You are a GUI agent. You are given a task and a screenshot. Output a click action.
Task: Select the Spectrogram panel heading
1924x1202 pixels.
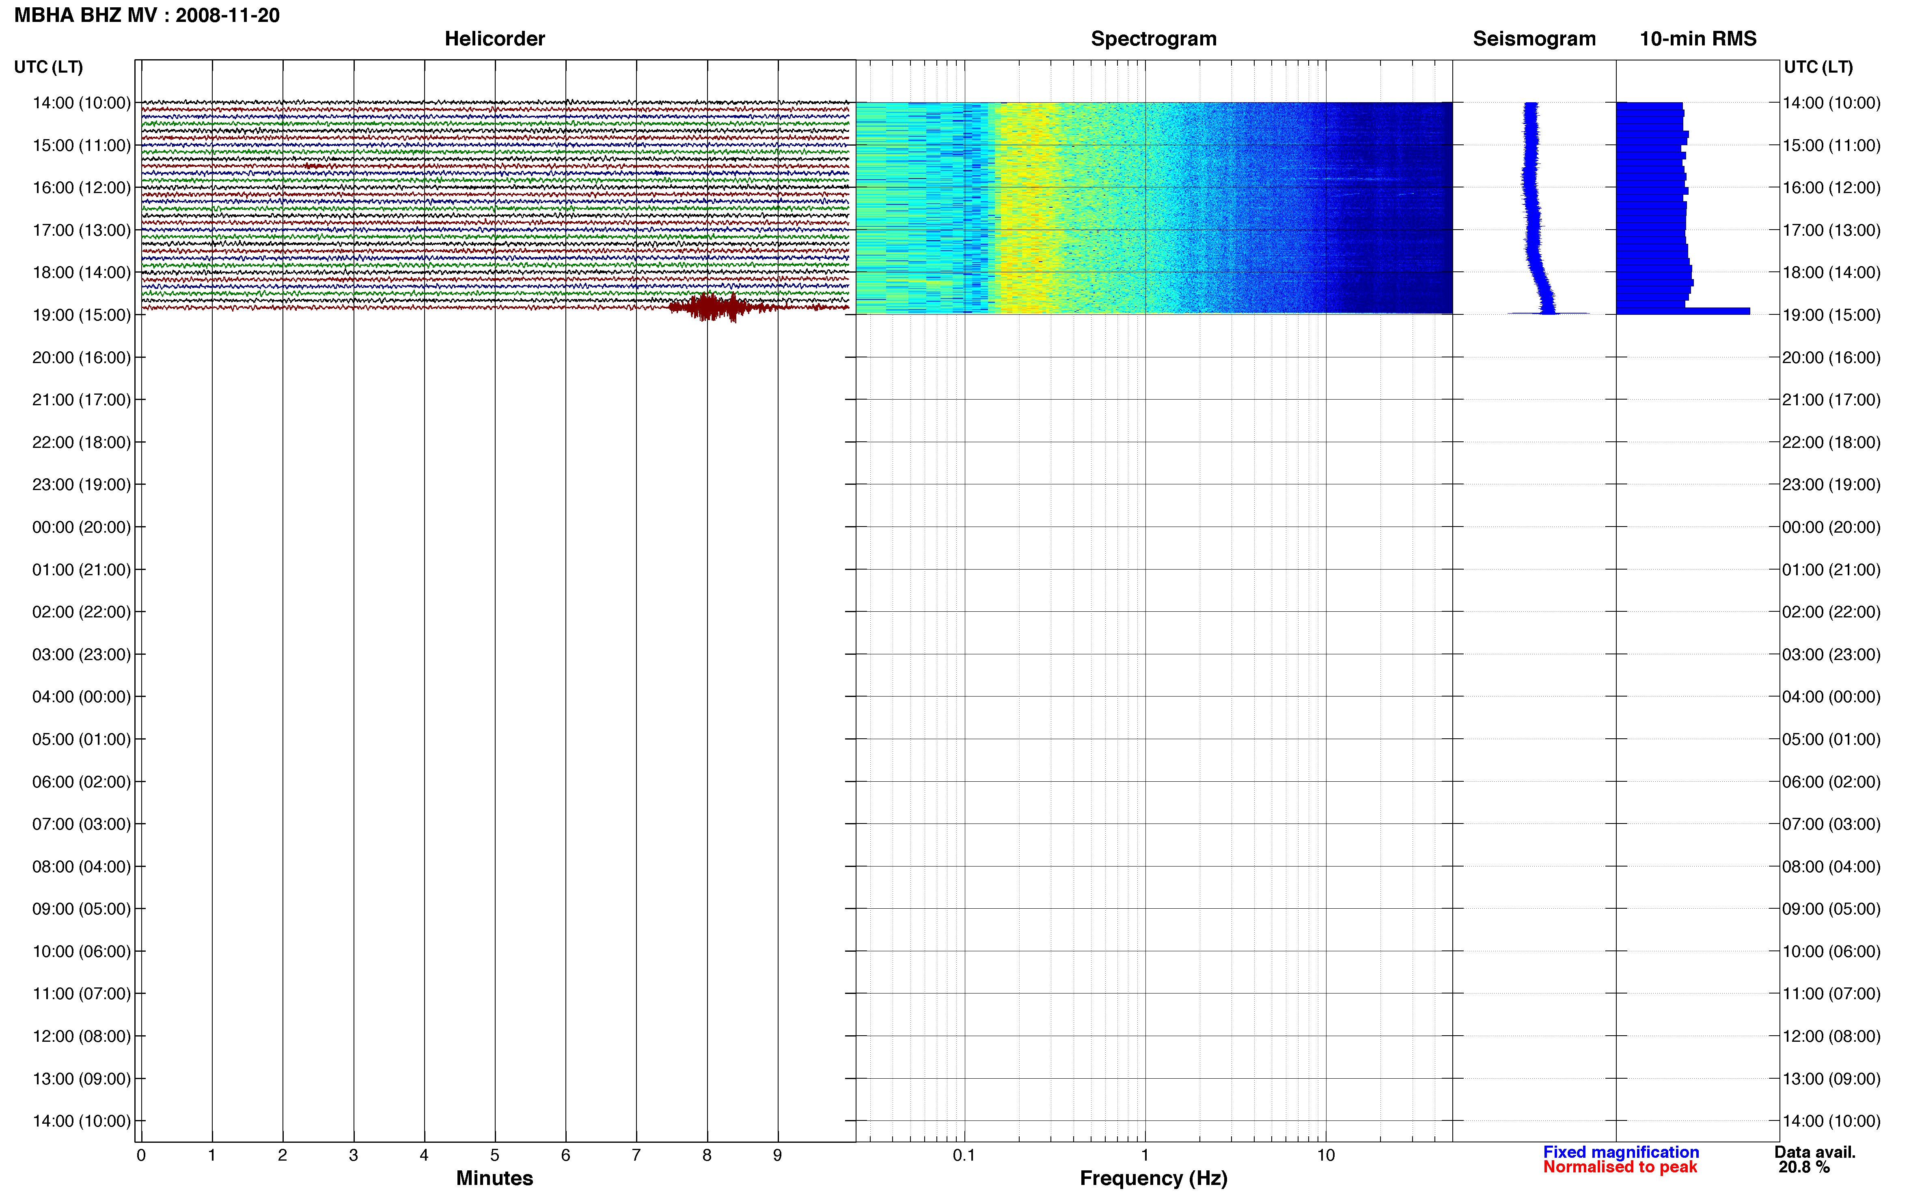pos(1153,38)
